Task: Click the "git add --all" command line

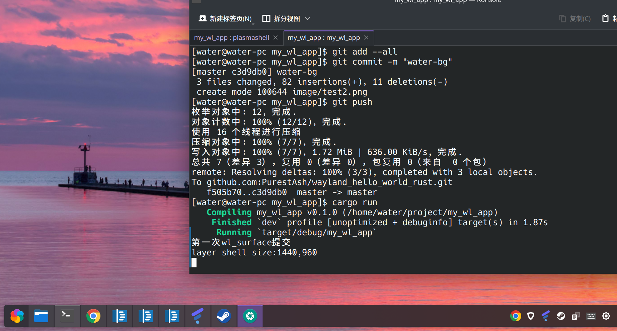Action: tap(365, 52)
